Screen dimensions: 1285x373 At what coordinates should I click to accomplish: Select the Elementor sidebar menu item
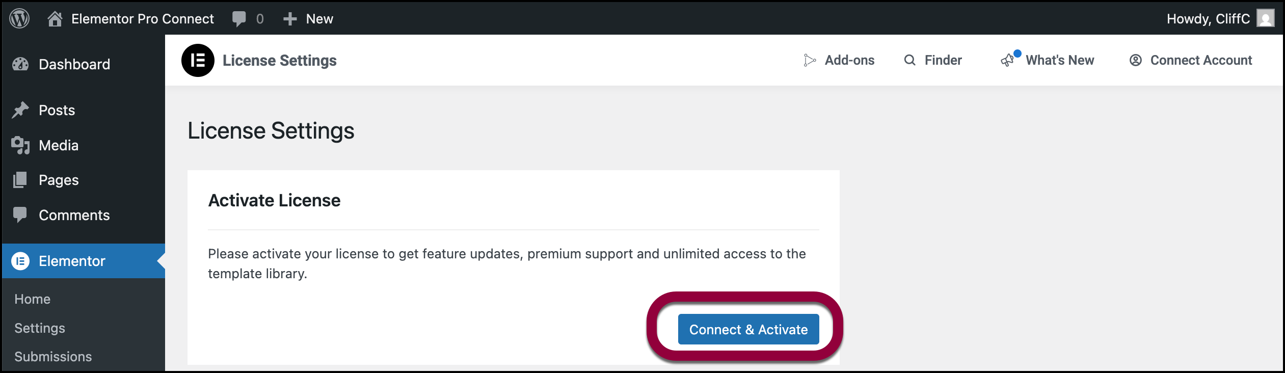tap(72, 261)
